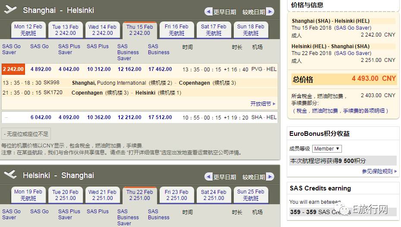The height and width of the screenshot is (227, 401).
Task: Choose 4 092.00 SAS Plus Saver fare
Action: (x=69, y=117)
